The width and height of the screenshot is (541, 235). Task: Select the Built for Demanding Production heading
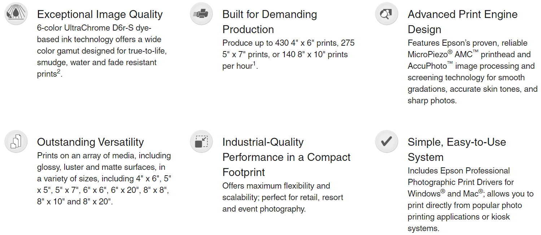click(270, 22)
